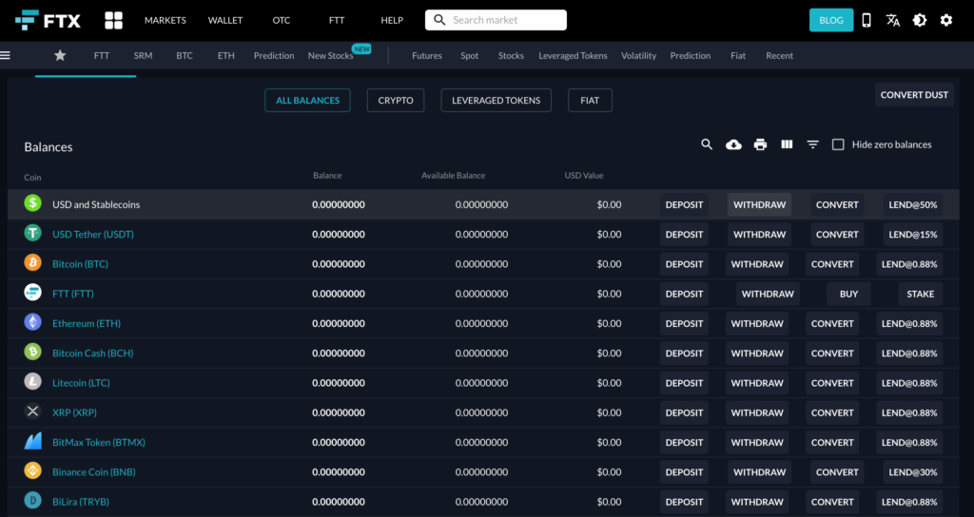The width and height of the screenshot is (974, 517).
Task: Open the WALLET menu
Action: [224, 20]
